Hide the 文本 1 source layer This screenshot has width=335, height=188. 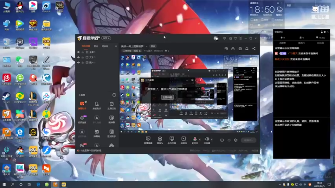point(78,57)
